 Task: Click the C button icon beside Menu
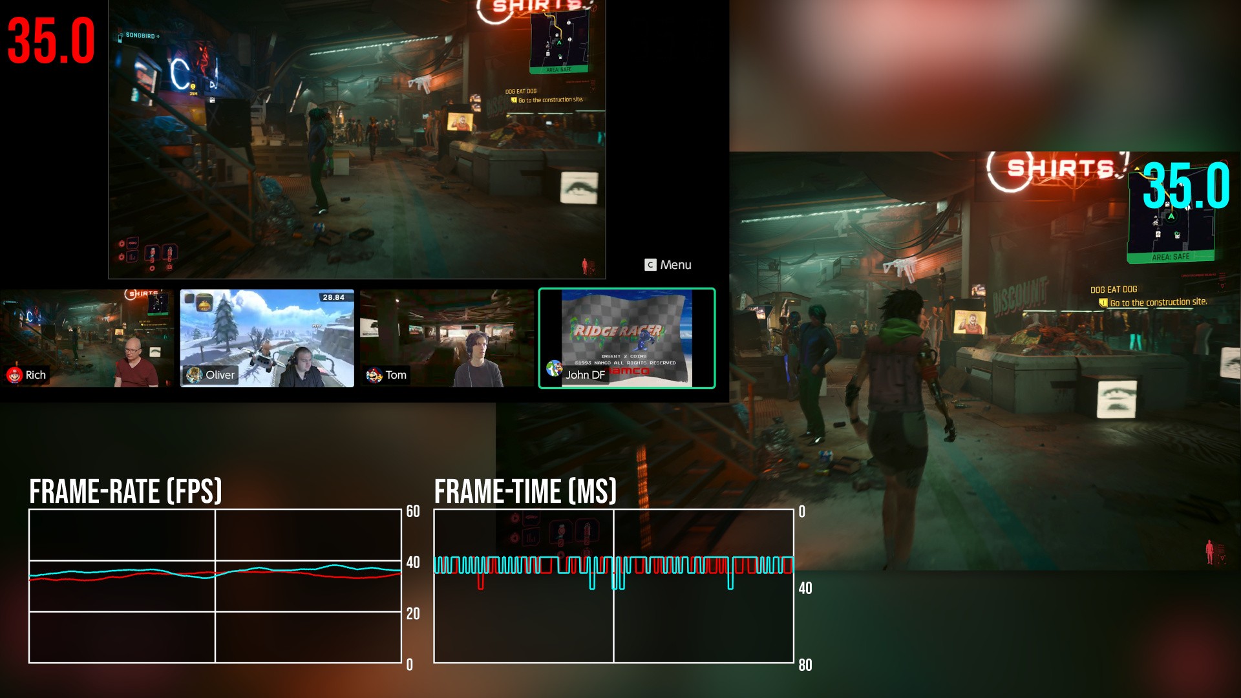click(650, 265)
